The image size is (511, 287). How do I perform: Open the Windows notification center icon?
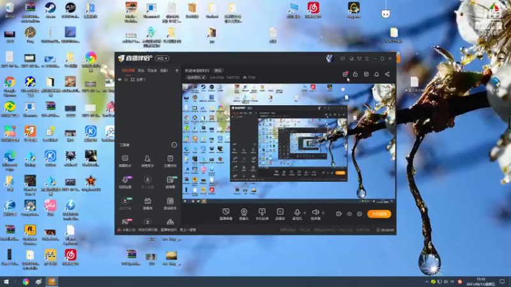coord(502,282)
